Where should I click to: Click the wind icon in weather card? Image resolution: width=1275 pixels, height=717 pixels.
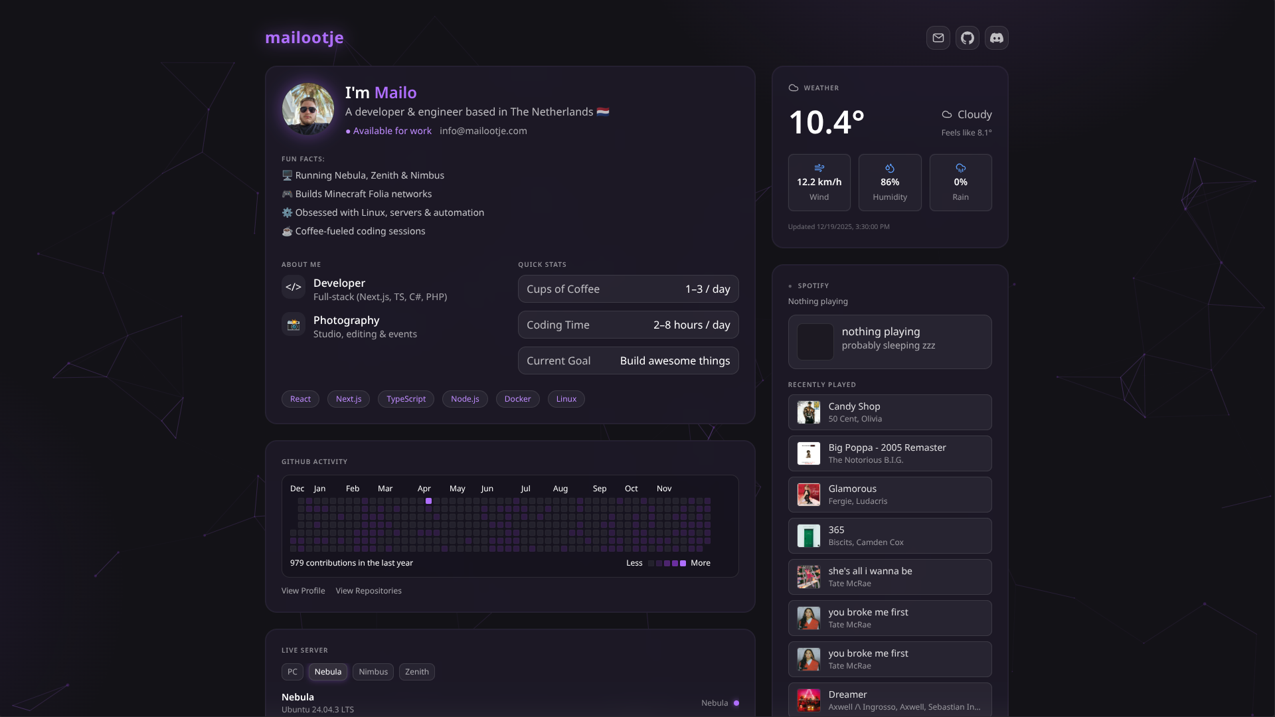click(x=819, y=168)
